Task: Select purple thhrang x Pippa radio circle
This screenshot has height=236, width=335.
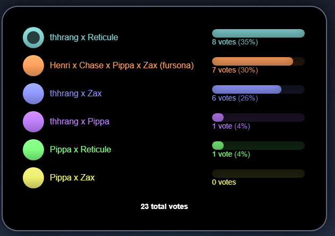Action: click(x=33, y=122)
